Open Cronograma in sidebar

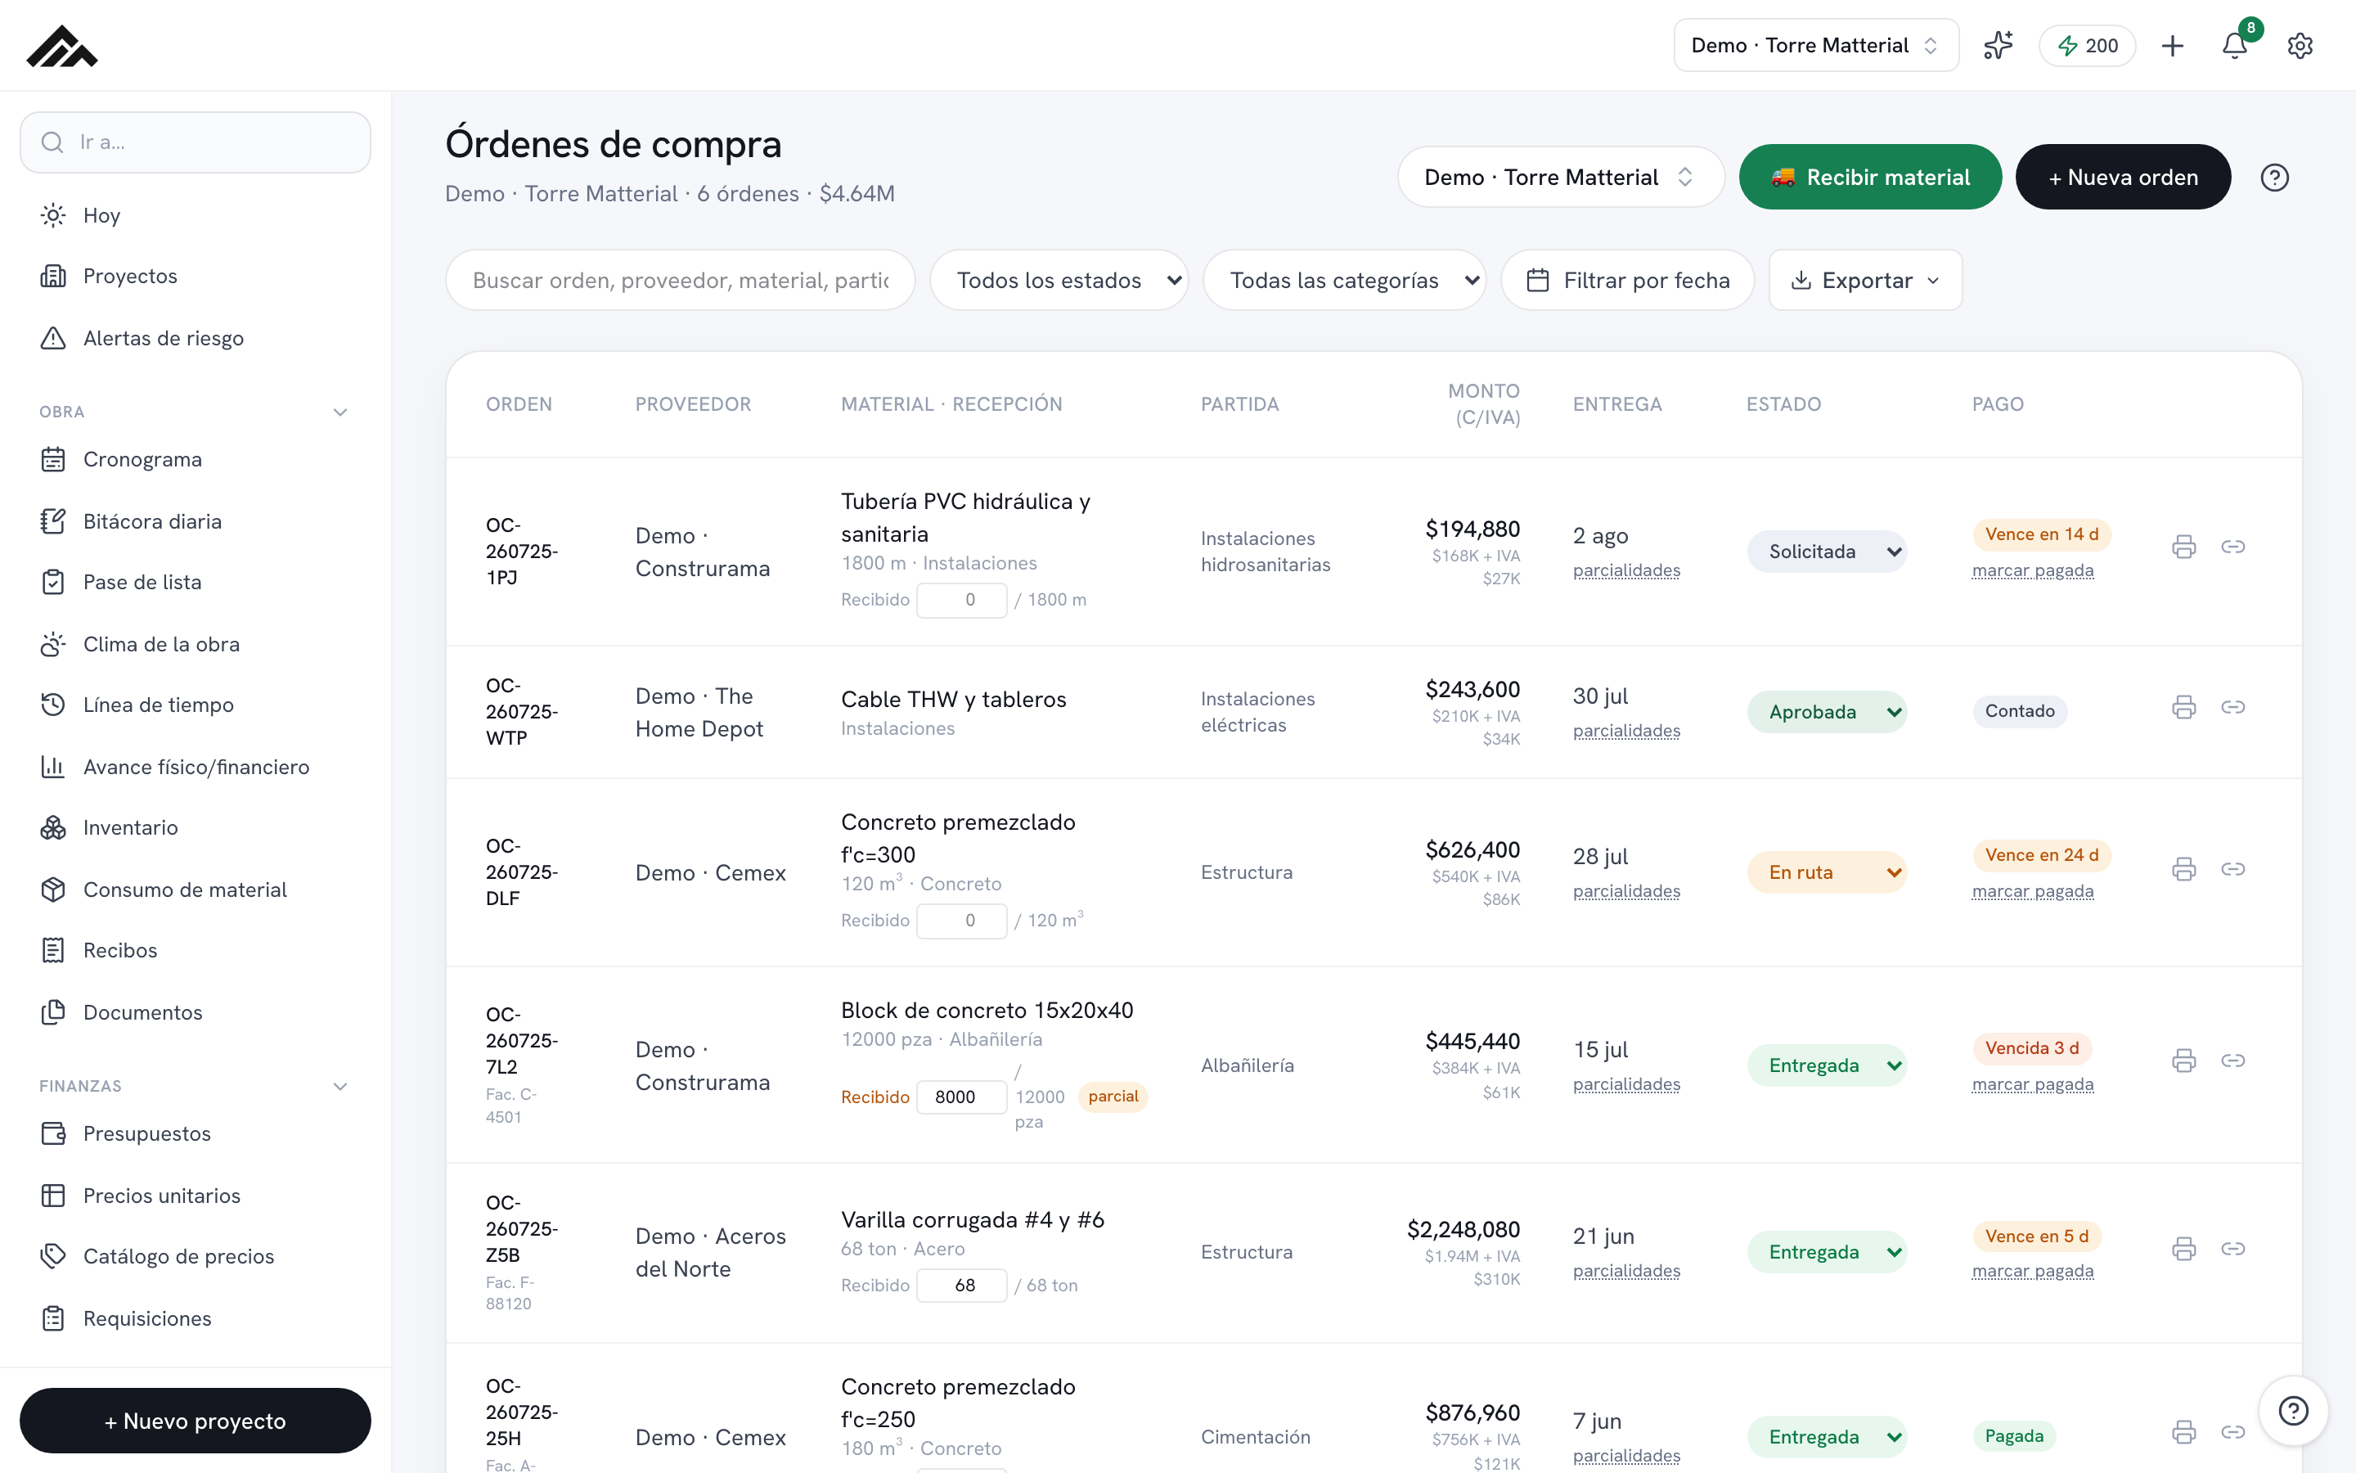coord(195,459)
